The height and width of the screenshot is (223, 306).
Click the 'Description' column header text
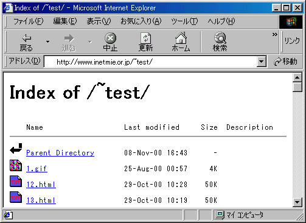click(249, 127)
